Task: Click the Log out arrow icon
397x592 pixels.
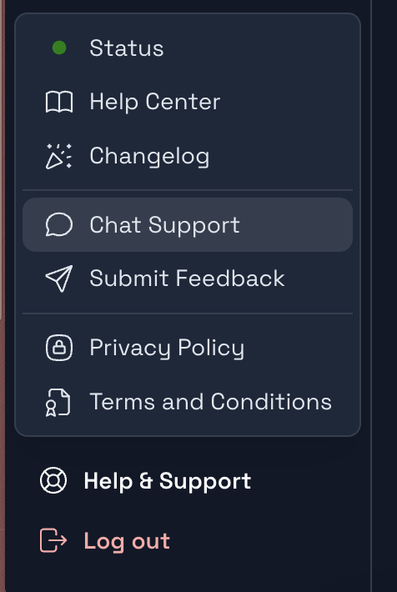Action: pos(53,540)
